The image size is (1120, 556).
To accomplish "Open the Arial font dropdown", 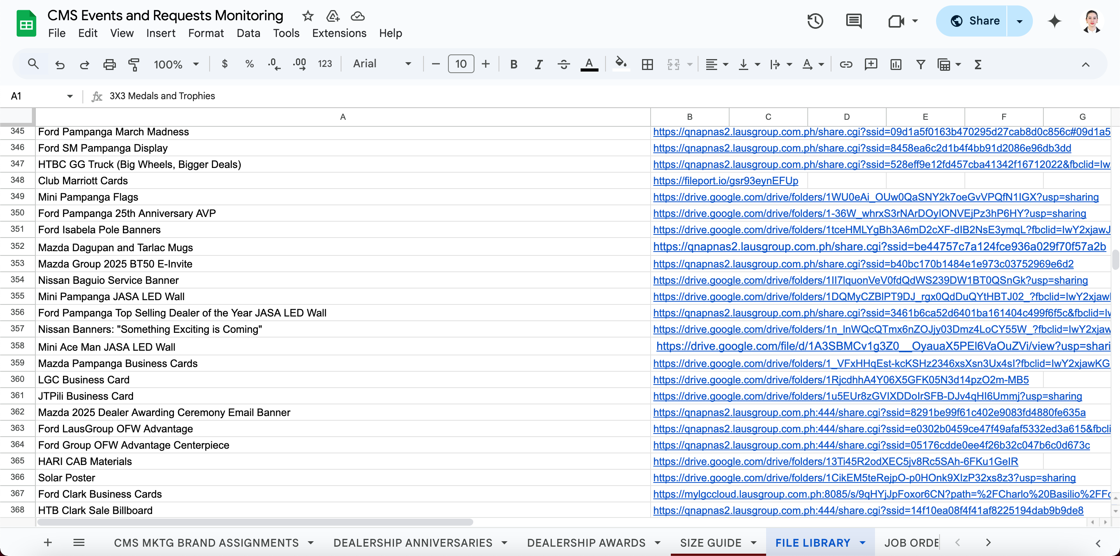I will pos(381,64).
